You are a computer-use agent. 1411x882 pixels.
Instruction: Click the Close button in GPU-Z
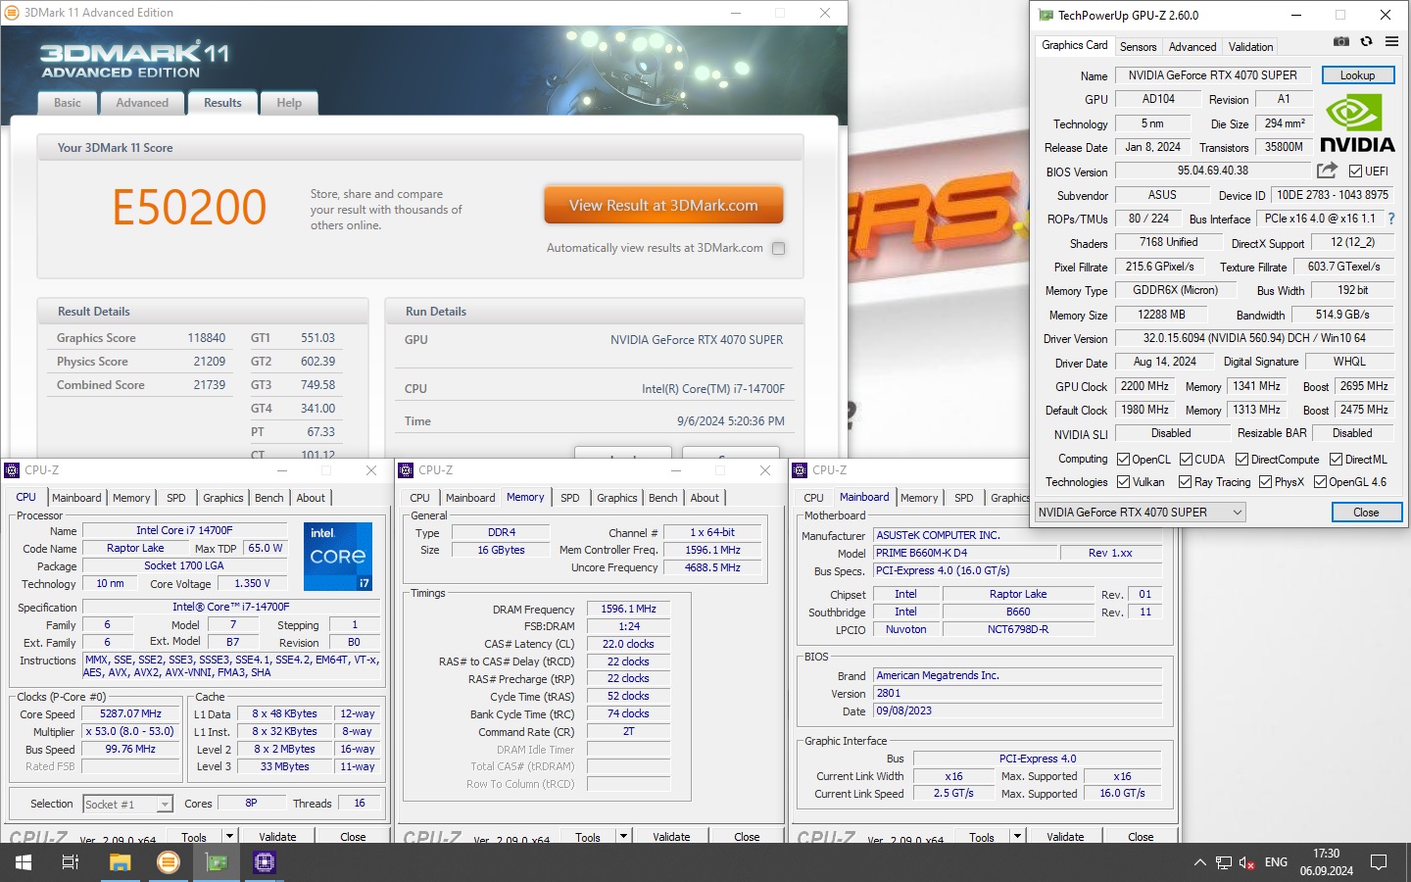point(1366,512)
